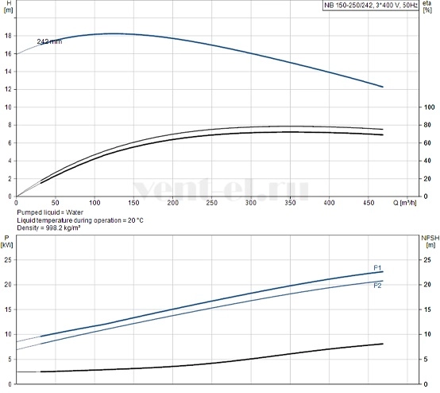The width and height of the screenshot is (440, 393).
Task: Click the 80 tick on eta axis
Action: coord(427,125)
